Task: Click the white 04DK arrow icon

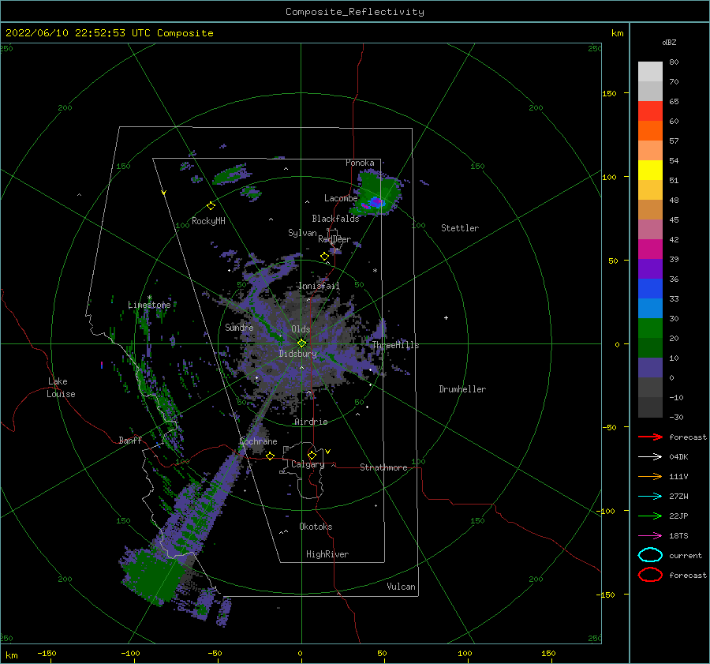Action: 650,457
